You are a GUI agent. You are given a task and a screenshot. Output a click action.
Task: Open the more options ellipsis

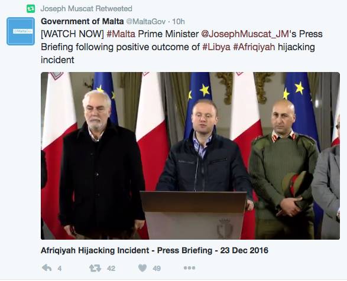(189, 268)
